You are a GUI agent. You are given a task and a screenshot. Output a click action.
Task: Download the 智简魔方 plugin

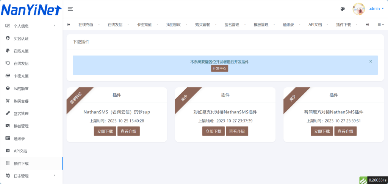[x=322, y=131]
